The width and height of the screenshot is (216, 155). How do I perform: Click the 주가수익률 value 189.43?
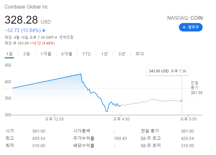[x=120, y=138]
